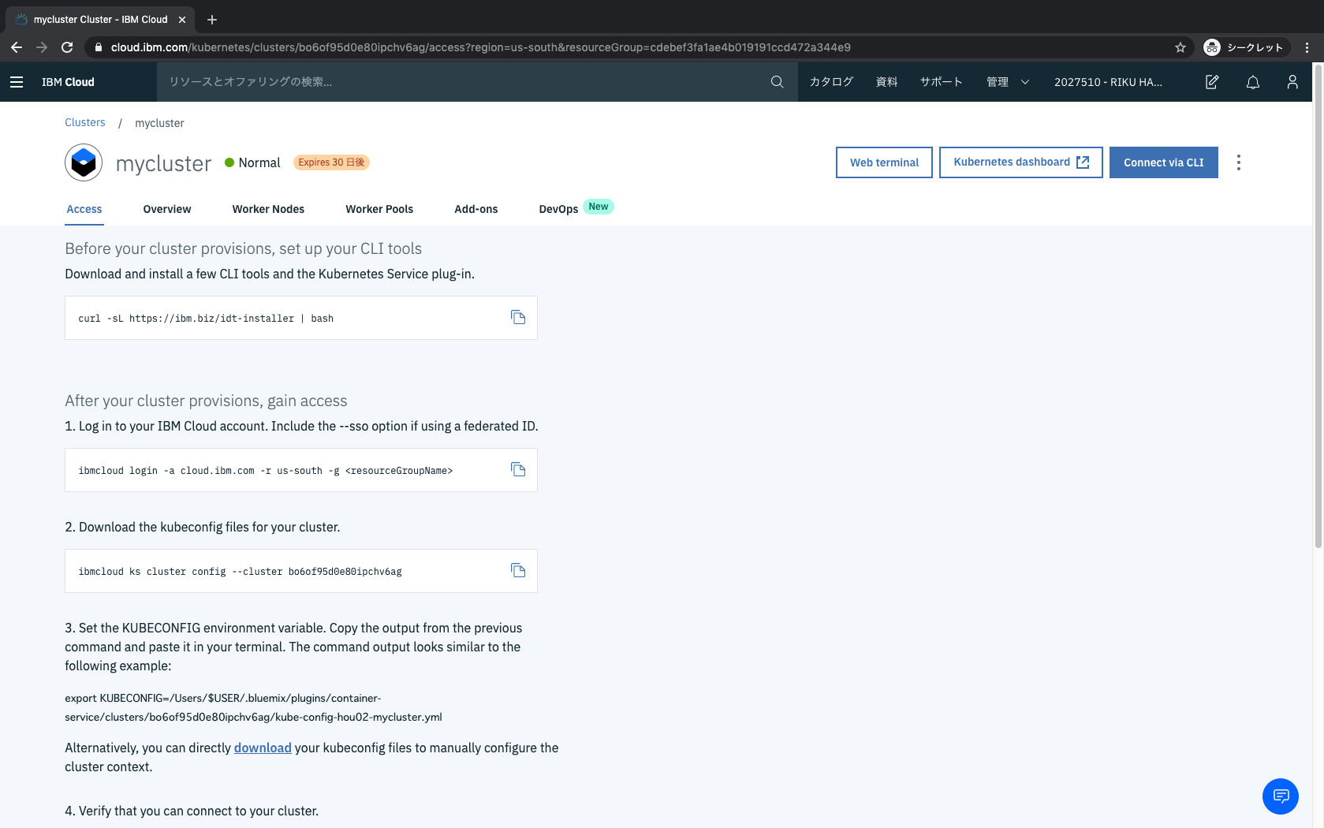
Task: Bookmark this page with the star icon
Action: [1180, 47]
